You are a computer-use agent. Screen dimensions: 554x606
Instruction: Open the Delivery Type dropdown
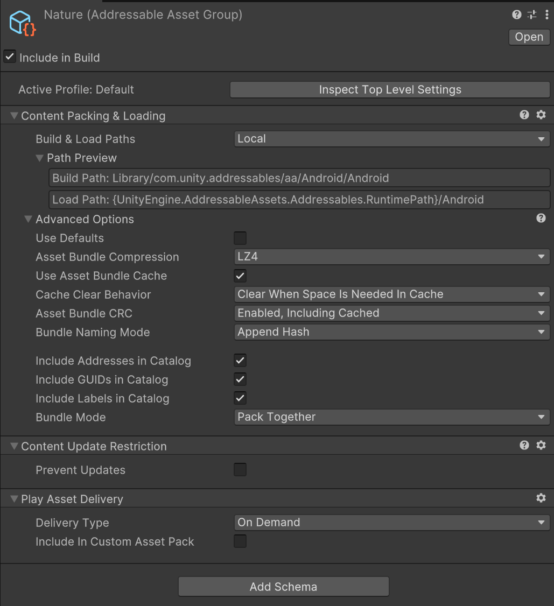(391, 522)
